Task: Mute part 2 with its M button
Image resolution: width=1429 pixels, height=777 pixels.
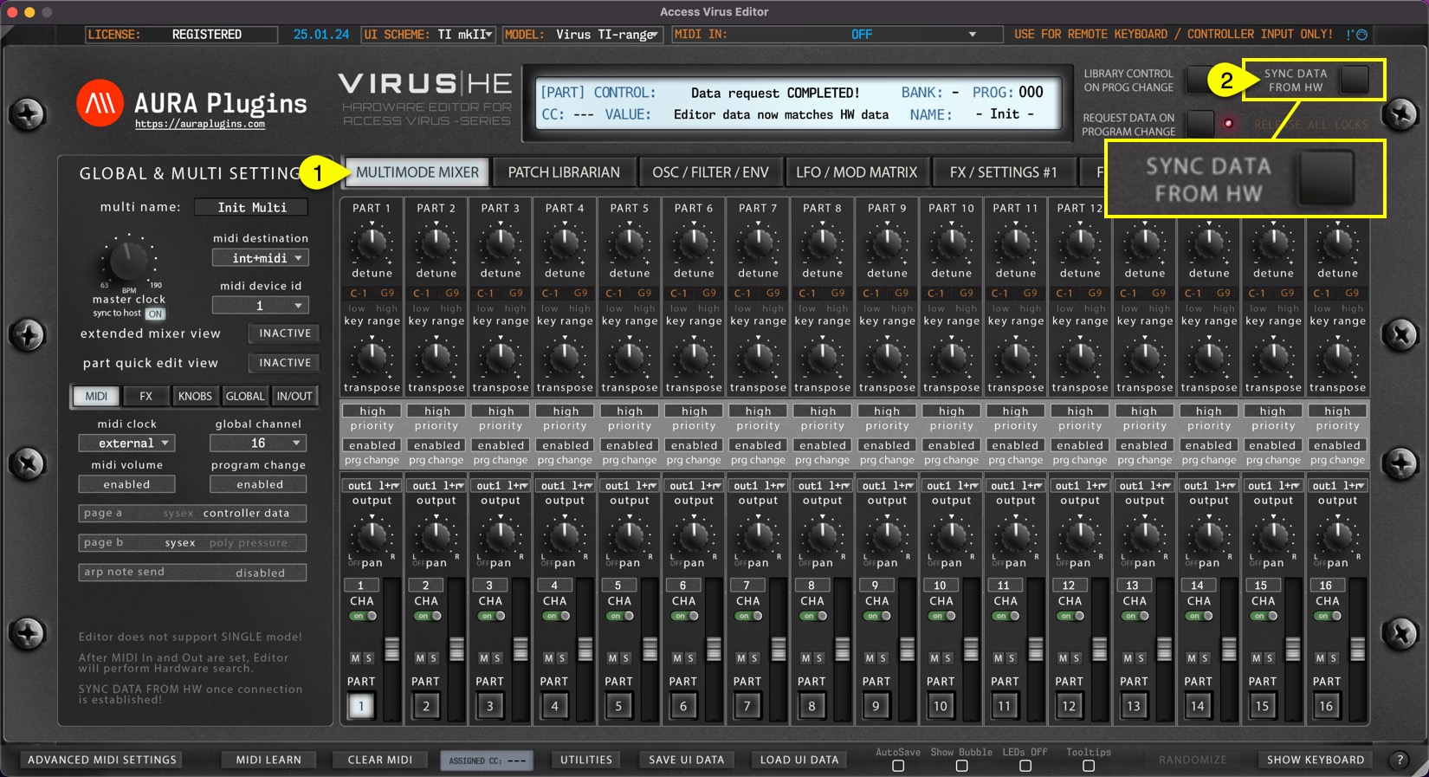Action: [420, 658]
